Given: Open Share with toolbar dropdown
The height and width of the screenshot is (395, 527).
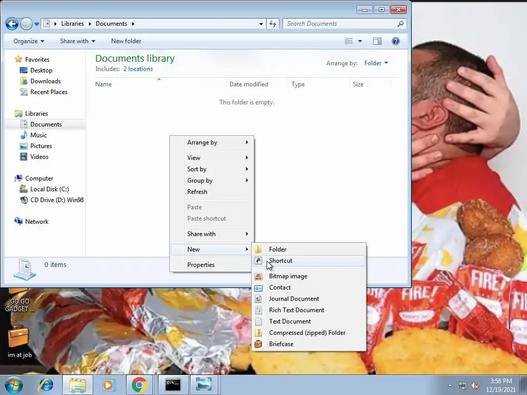Looking at the screenshot, I should (x=78, y=41).
